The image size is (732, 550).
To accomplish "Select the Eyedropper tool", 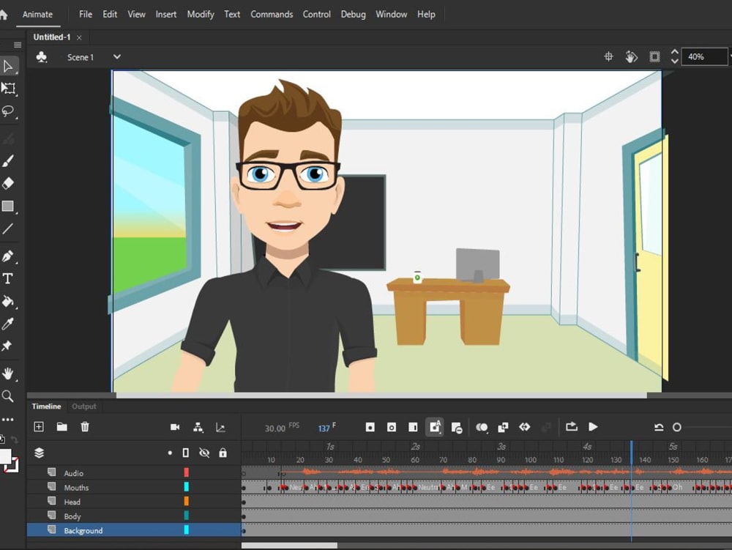I will (8, 324).
